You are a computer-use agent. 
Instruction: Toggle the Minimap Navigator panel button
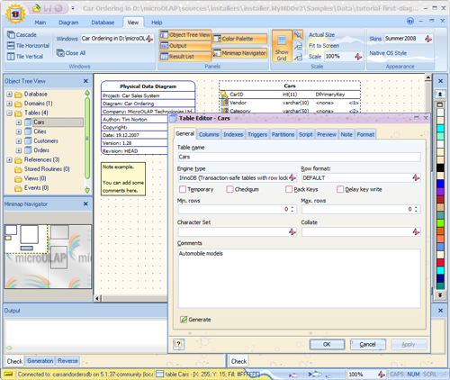239,53
